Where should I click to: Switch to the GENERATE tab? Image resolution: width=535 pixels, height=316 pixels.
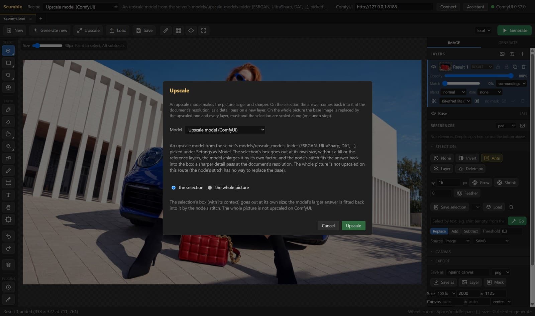pos(508,43)
